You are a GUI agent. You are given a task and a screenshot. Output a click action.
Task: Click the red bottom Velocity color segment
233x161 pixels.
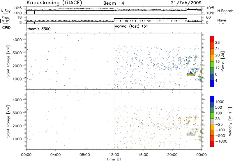click(212, 144)
